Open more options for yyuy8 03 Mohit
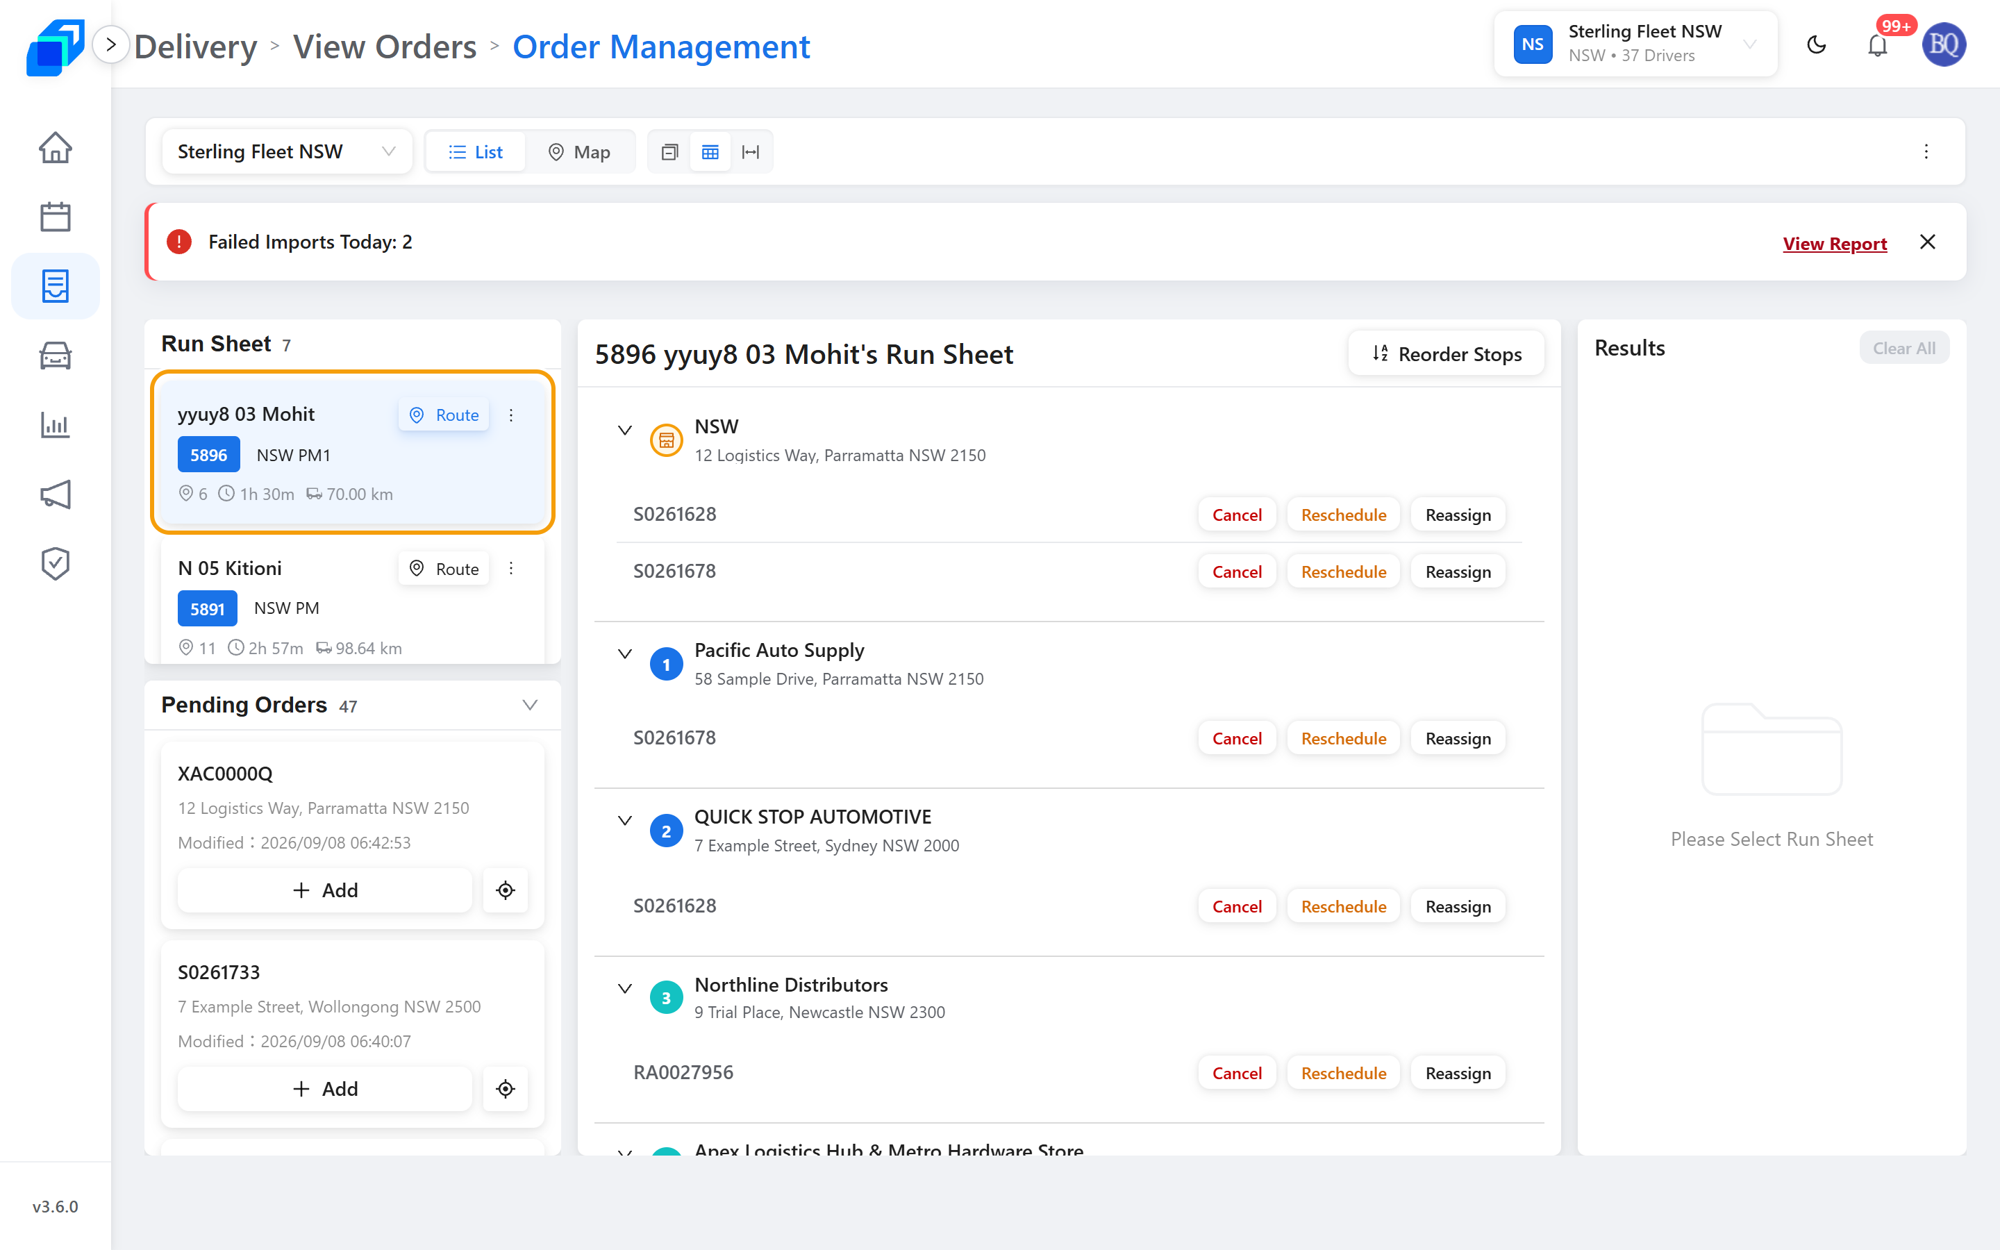 [x=512, y=415]
